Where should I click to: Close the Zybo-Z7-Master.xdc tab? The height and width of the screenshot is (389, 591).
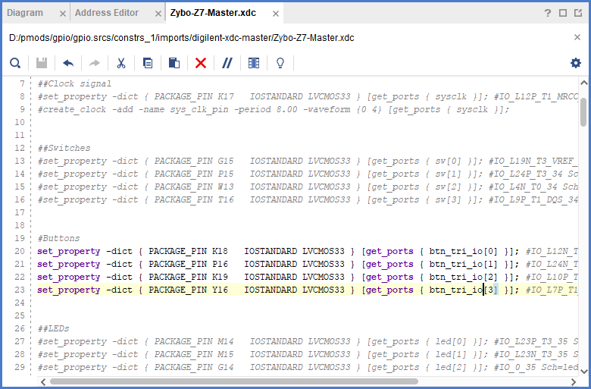pos(276,14)
